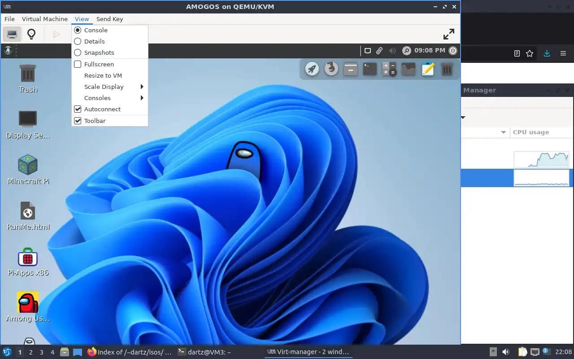Select RunMe.html desktop icon

coord(28,216)
